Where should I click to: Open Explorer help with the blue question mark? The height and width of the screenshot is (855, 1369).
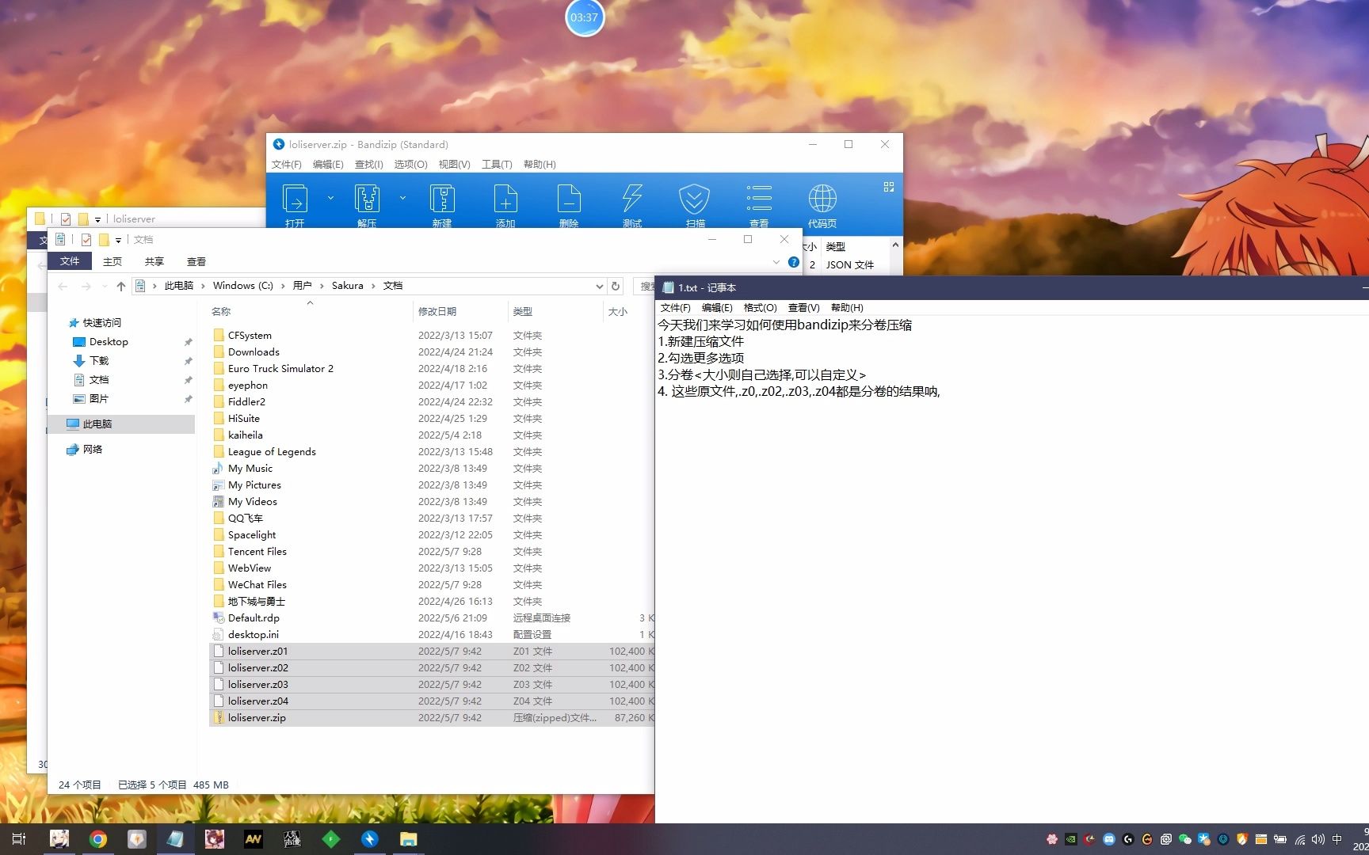click(x=794, y=262)
